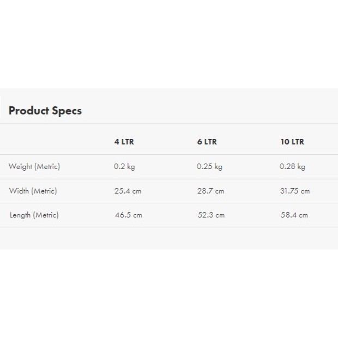The height and width of the screenshot is (338, 338).
Task: Click the 52.3 cm length value
Action: pos(211,215)
